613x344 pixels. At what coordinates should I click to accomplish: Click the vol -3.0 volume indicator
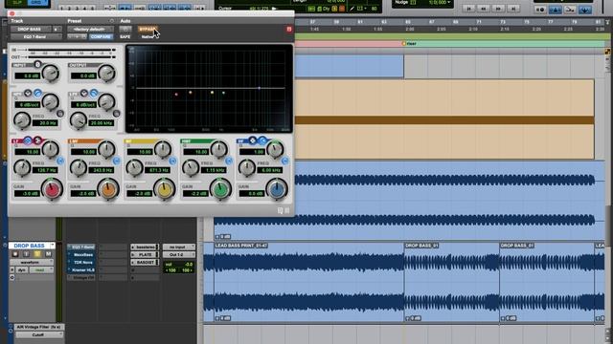(x=179, y=264)
